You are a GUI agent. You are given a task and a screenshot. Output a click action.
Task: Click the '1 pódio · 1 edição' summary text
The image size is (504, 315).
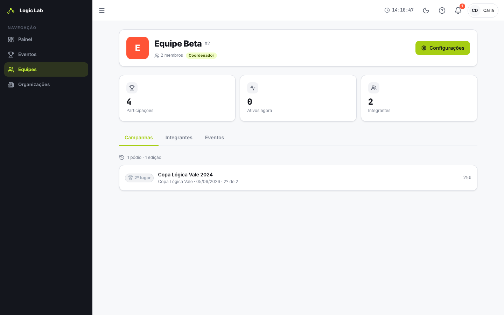tap(144, 157)
